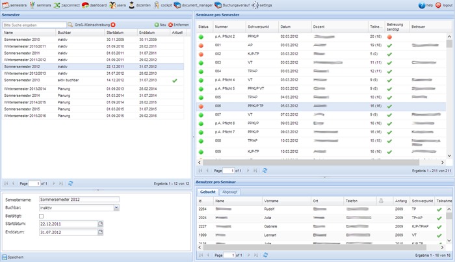This screenshot has height=262, width=455.
Task: Open Buchungsverlauf in the toolbar
Action: coord(232,5)
